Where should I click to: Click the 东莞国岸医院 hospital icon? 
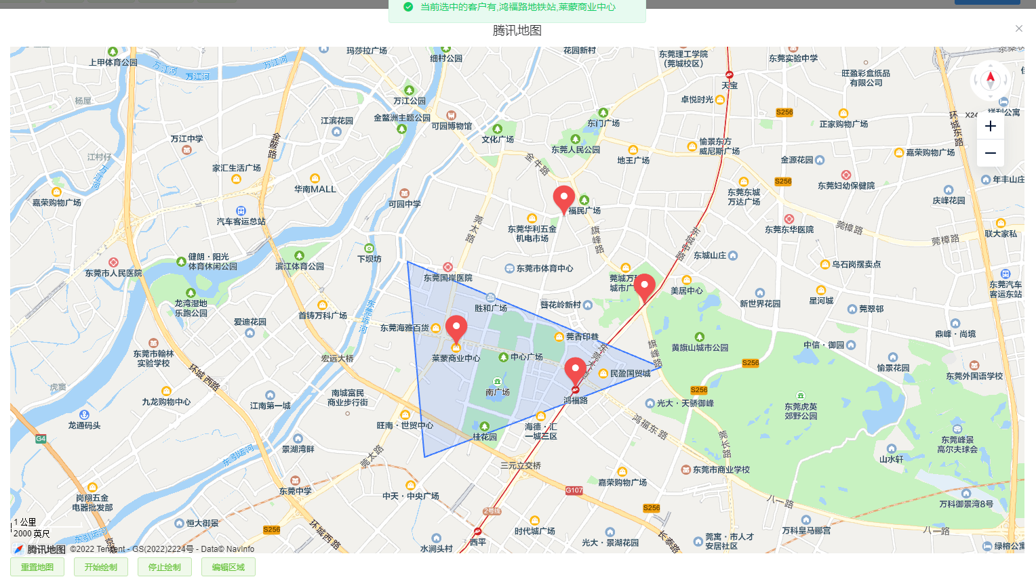pos(448,268)
